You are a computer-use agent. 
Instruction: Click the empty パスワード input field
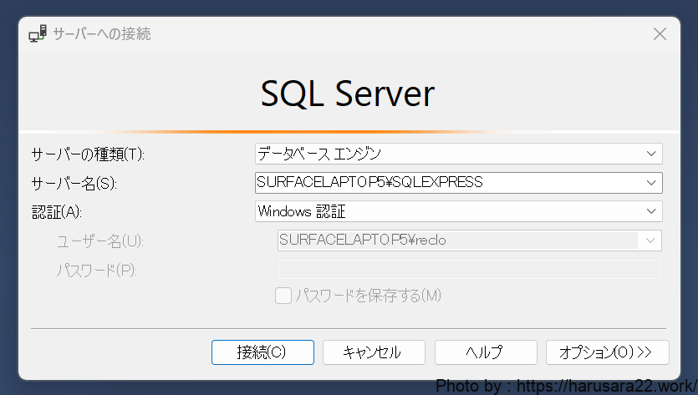468,269
